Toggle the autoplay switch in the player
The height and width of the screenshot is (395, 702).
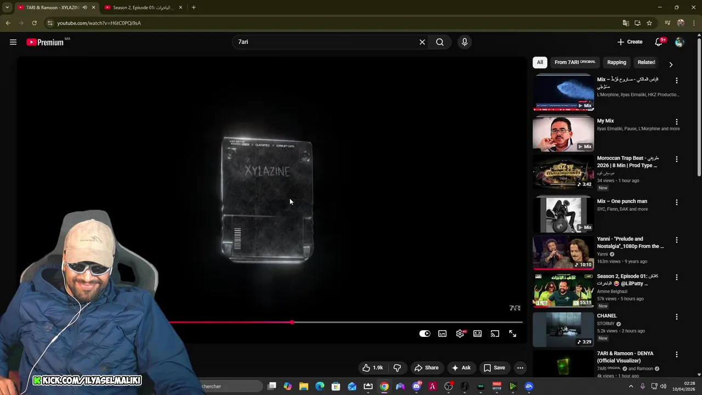click(425, 334)
